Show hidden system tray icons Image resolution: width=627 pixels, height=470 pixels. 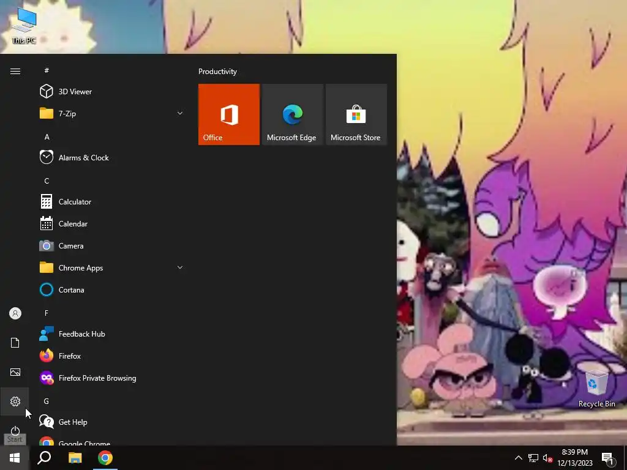pyautogui.click(x=518, y=458)
